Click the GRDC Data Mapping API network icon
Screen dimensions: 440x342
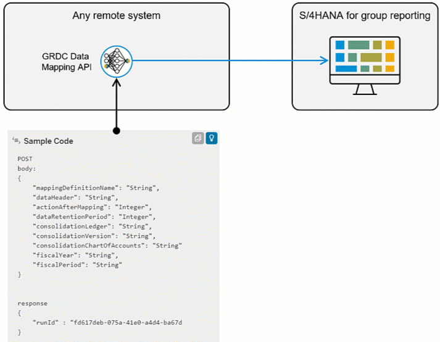click(117, 62)
